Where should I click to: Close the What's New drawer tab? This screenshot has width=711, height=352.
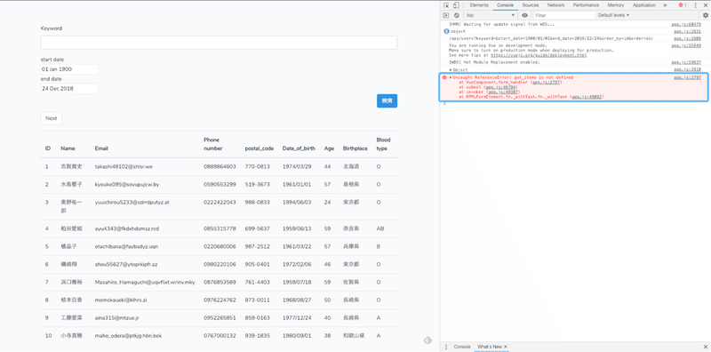click(505, 347)
